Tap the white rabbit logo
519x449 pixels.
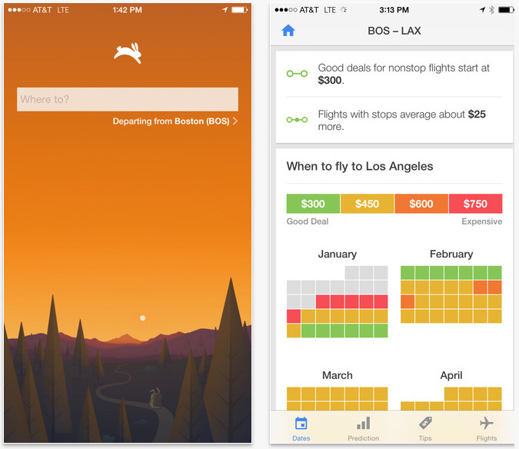point(127,52)
